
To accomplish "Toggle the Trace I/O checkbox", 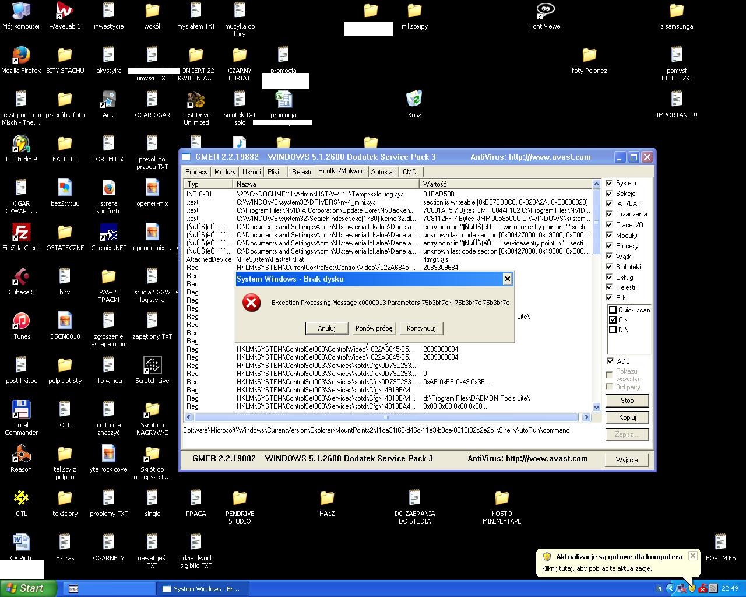I will click(x=610, y=224).
